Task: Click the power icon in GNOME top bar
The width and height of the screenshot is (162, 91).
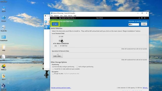Action: [x=145, y=18]
